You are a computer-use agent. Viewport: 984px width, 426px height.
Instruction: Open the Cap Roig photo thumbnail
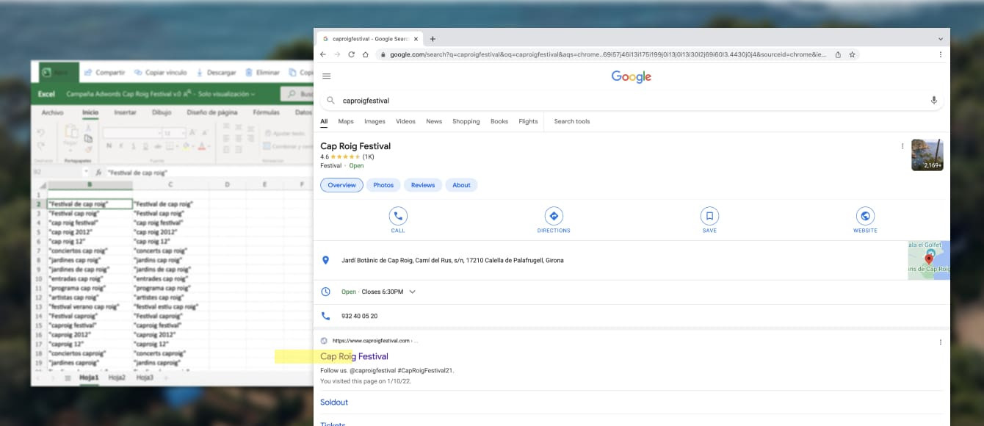click(x=927, y=155)
